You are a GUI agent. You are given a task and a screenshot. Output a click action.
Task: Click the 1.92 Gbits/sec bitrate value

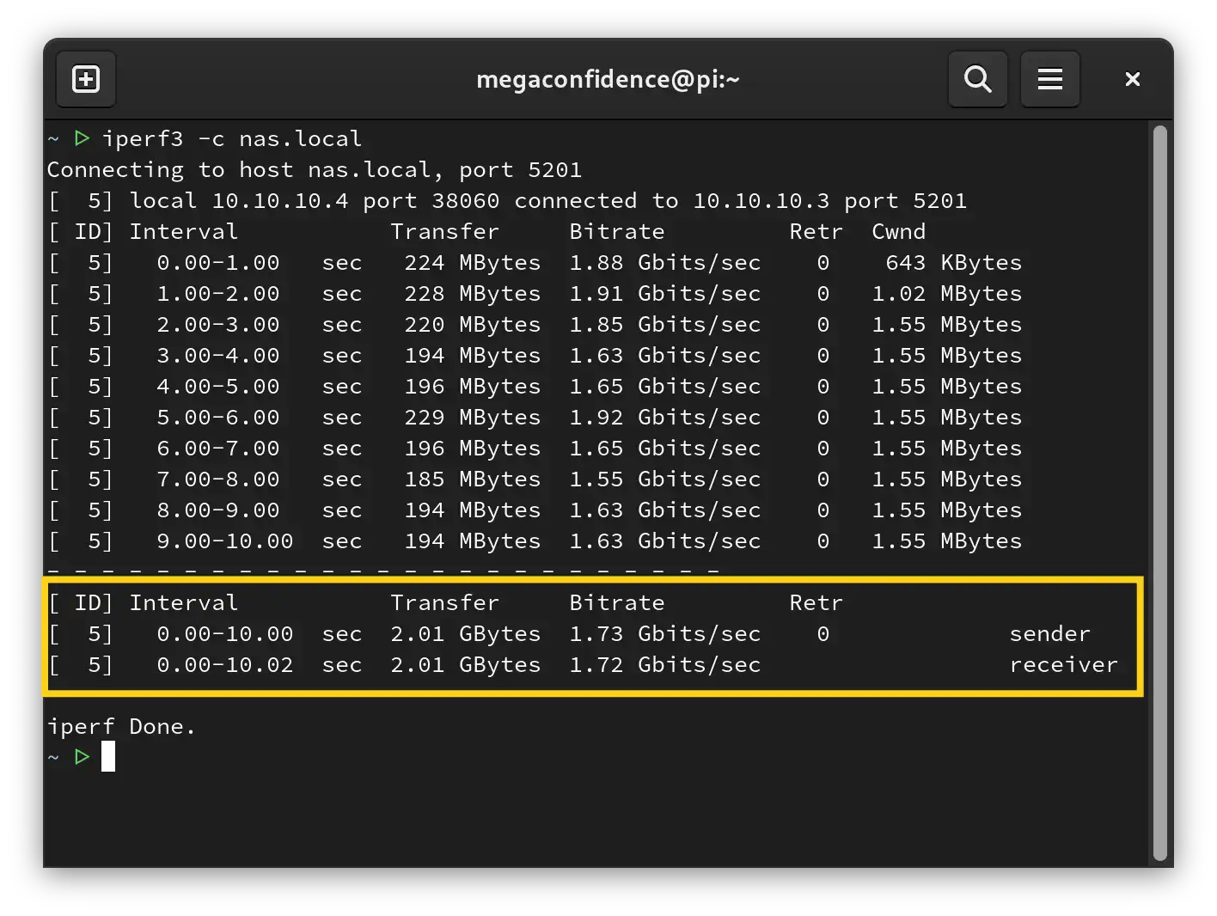[x=665, y=417]
